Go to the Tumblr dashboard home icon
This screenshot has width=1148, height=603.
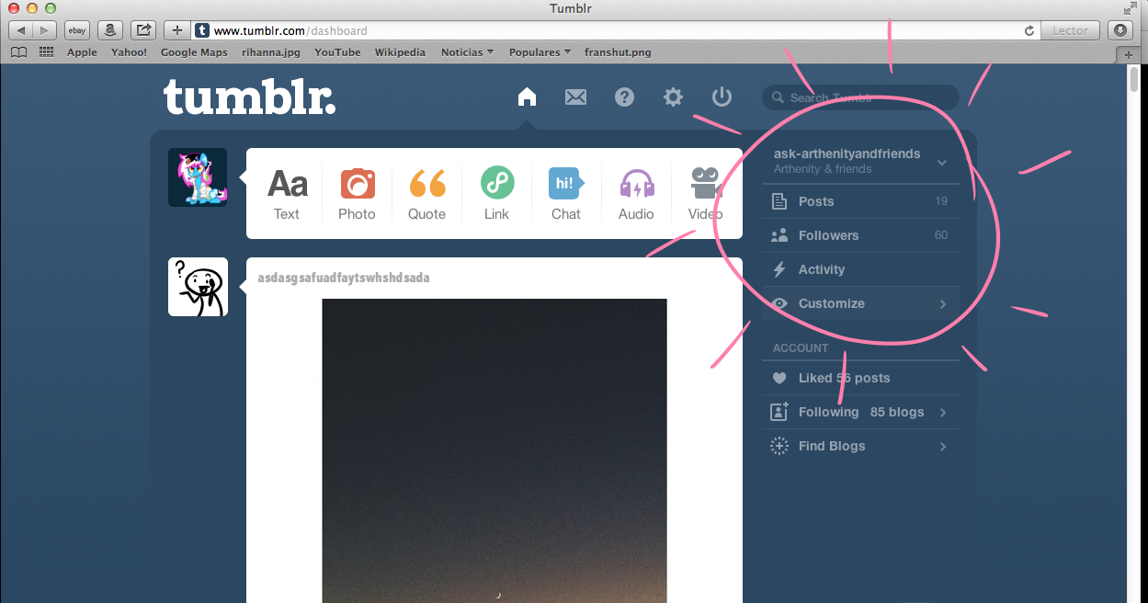coord(527,97)
